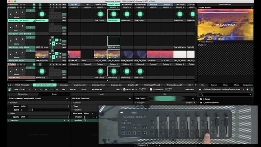Image resolution: width=261 pixels, height=147 pixels.
Task: Toggle bypass B on Main Screen Flow Visuals
Action: pos(16,12)
